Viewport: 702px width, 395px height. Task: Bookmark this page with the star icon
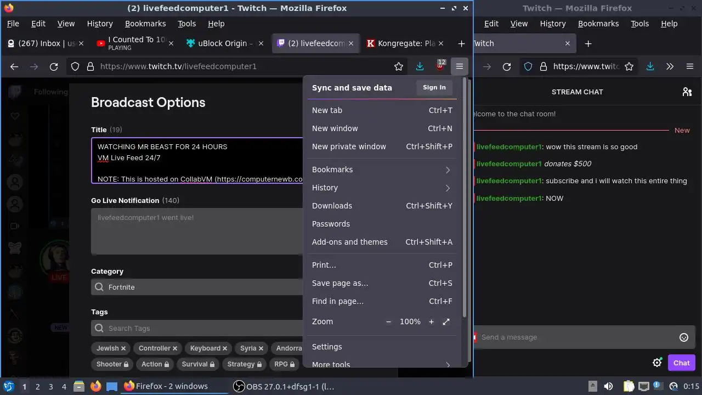(399, 66)
